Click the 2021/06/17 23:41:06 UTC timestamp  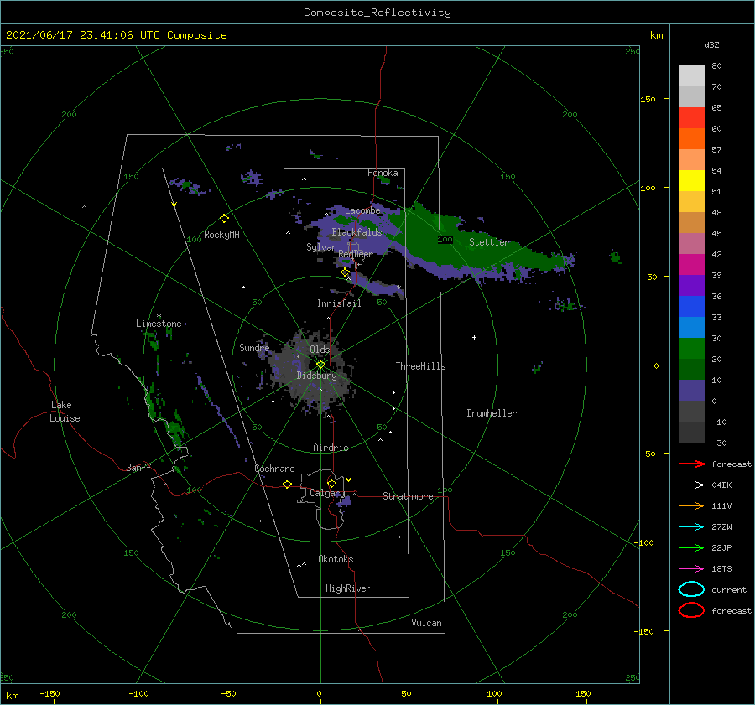[x=83, y=35]
